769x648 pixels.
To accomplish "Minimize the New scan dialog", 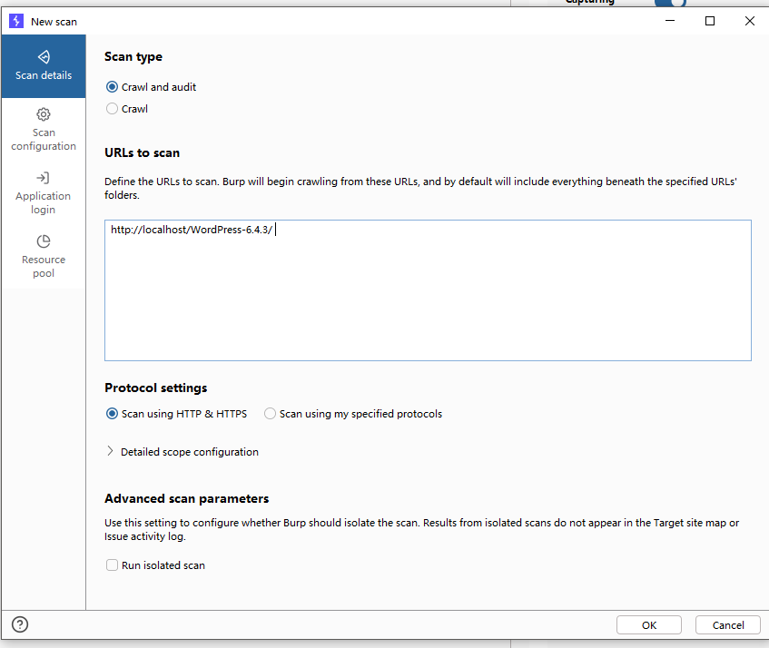I will point(671,21).
